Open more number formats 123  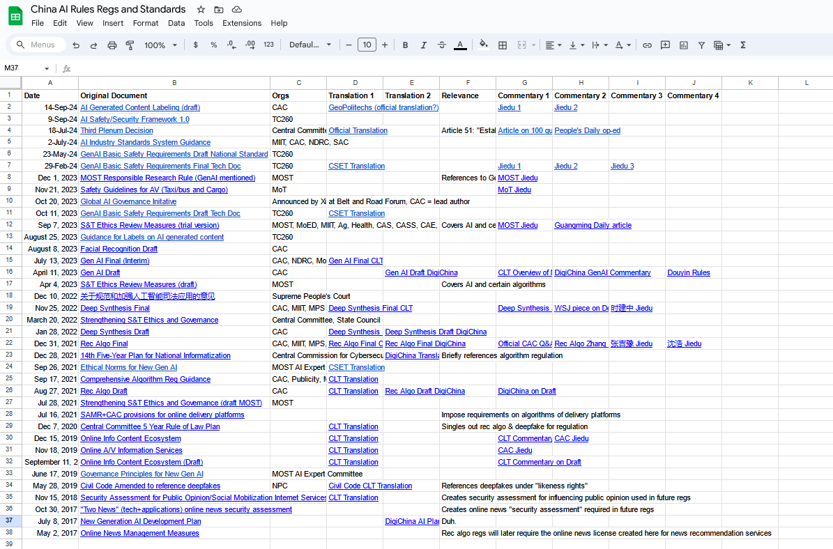pyautogui.click(x=268, y=45)
